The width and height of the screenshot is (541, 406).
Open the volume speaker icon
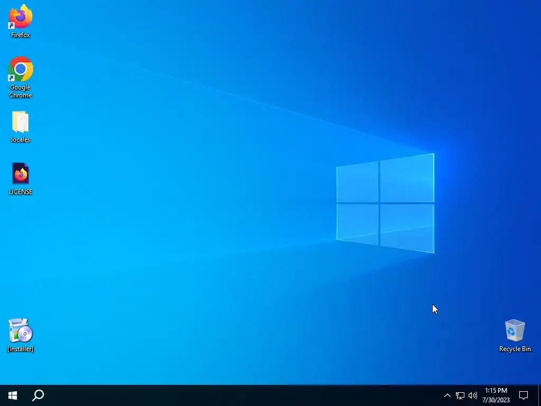click(x=473, y=395)
